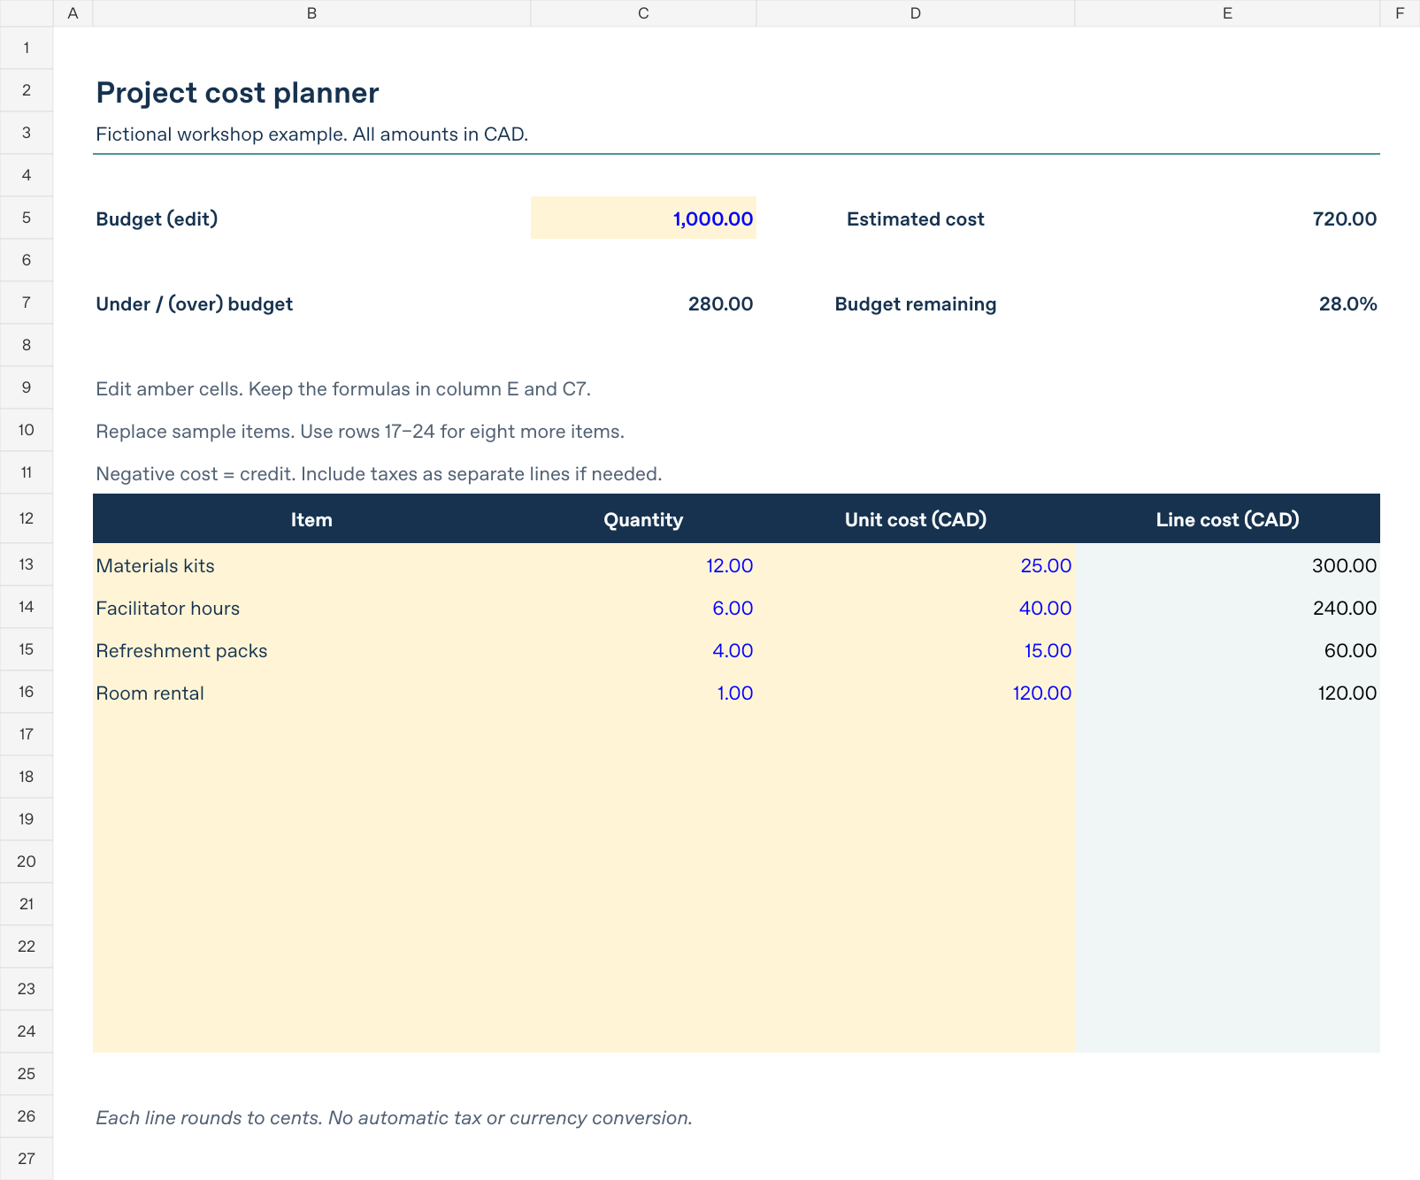Select the Materials kits item cell

pyautogui.click(x=311, y=564)
